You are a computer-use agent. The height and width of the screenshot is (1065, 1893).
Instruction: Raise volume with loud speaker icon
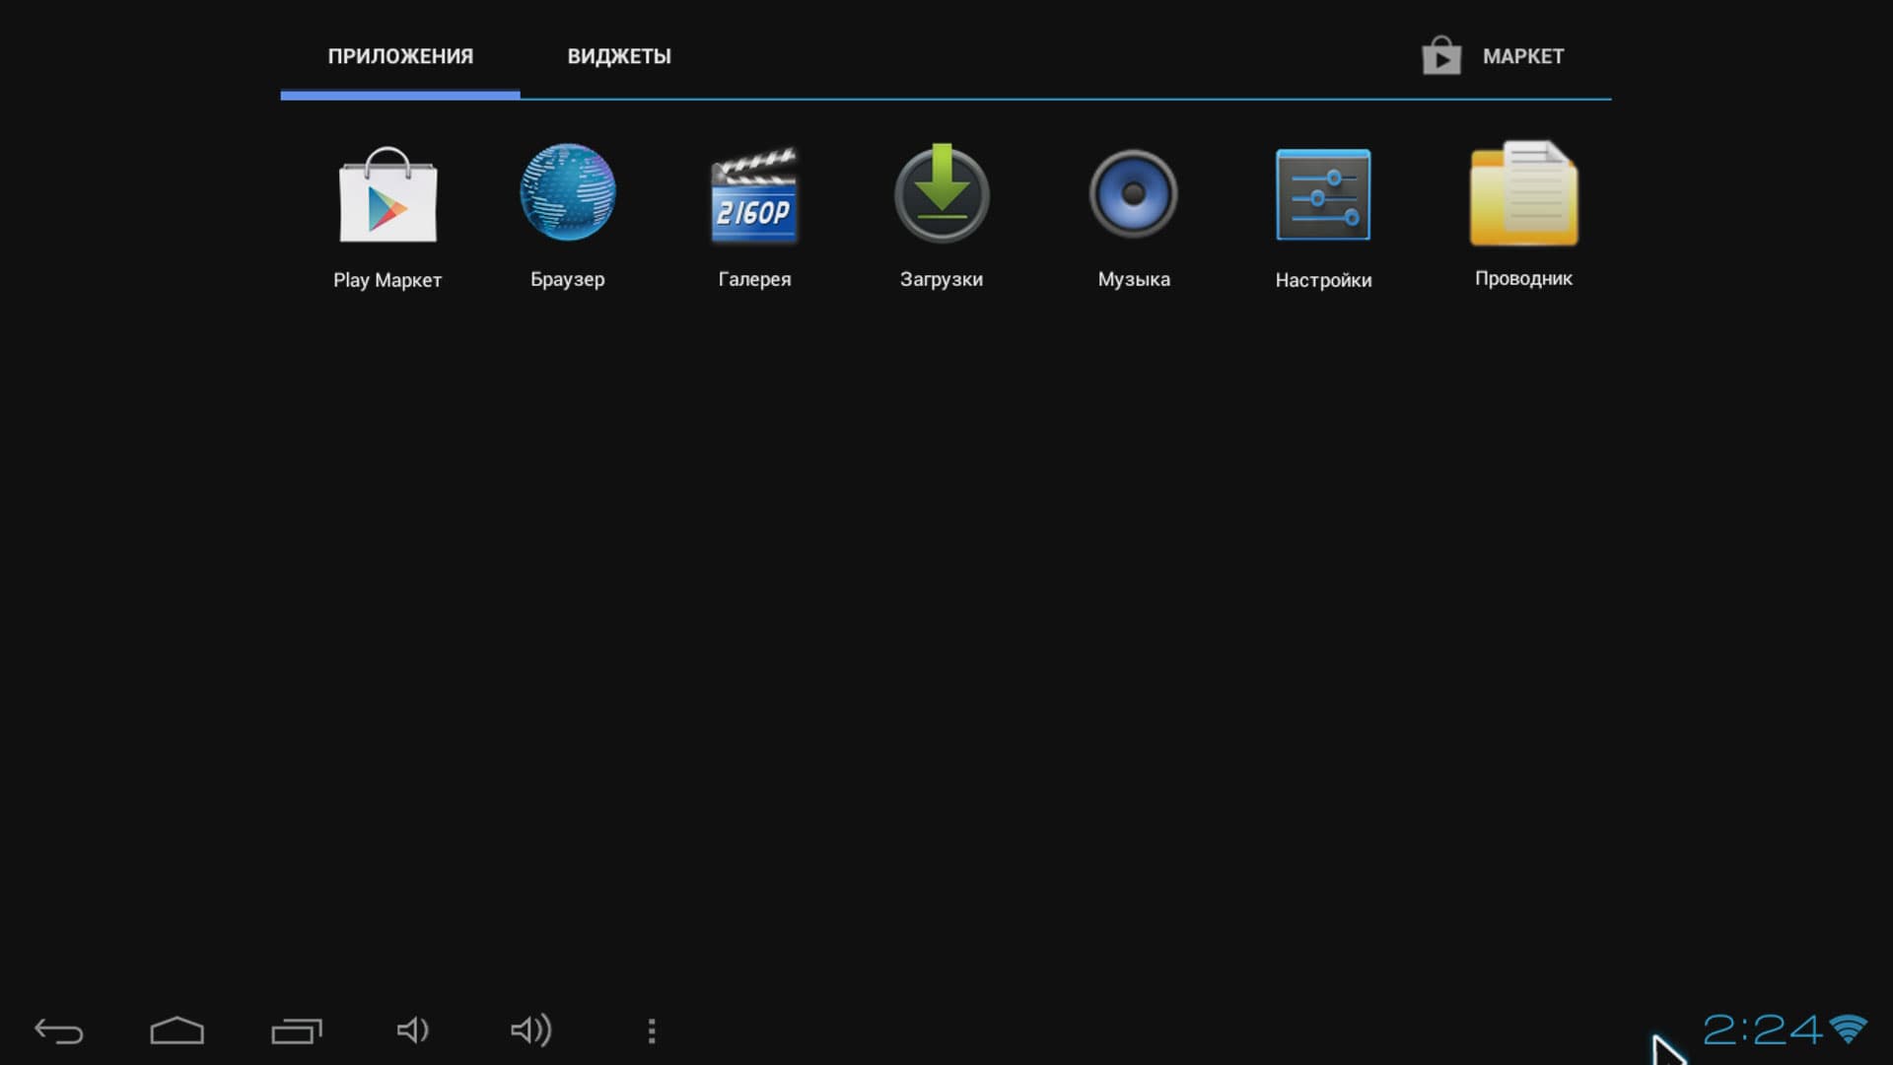coord(531,1030)
